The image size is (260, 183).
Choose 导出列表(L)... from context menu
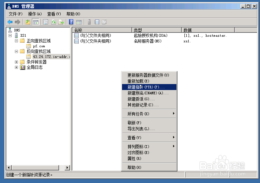pyautogui.click(x=149, y=128)
